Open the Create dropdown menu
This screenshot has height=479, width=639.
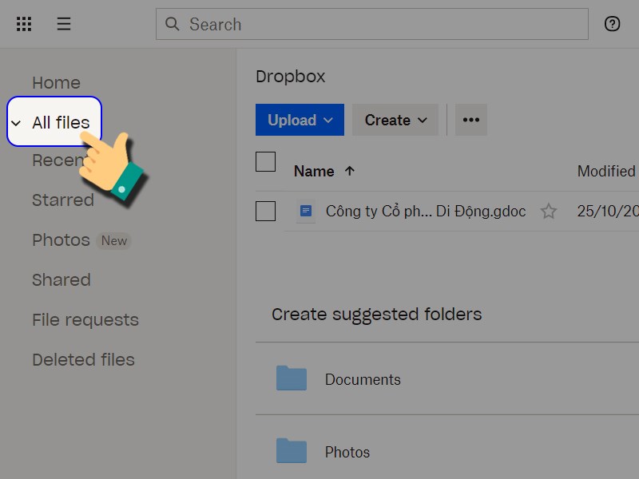[x=395, y=120]
